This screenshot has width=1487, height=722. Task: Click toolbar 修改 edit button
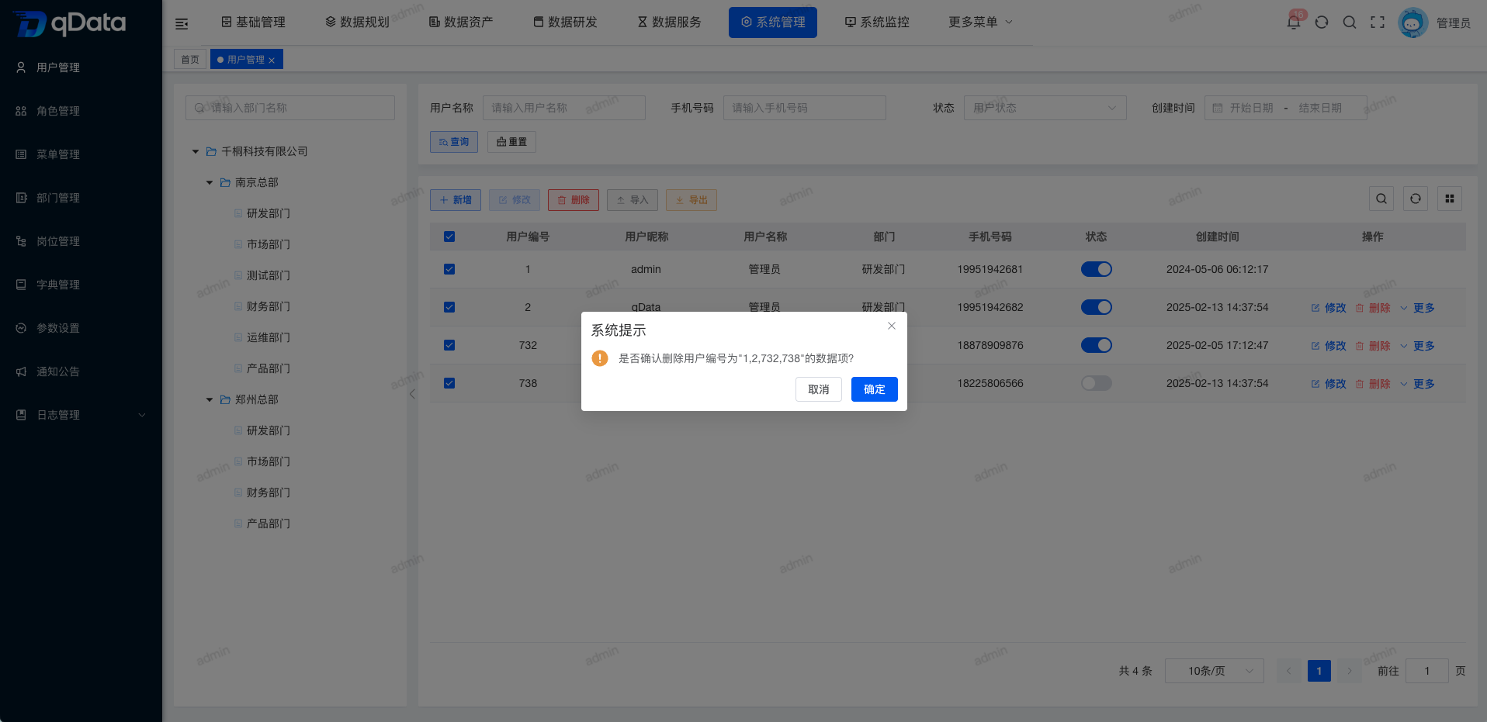tap(515, 200)
